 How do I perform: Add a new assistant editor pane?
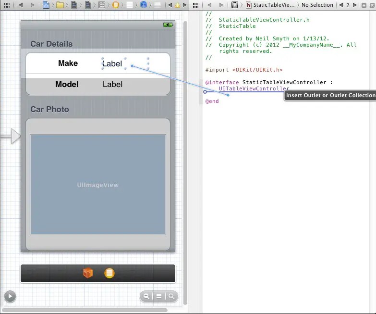tap(364, 5)
